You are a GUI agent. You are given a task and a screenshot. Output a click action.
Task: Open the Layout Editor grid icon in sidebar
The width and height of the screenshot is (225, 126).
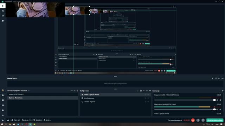tap(3, 100)
